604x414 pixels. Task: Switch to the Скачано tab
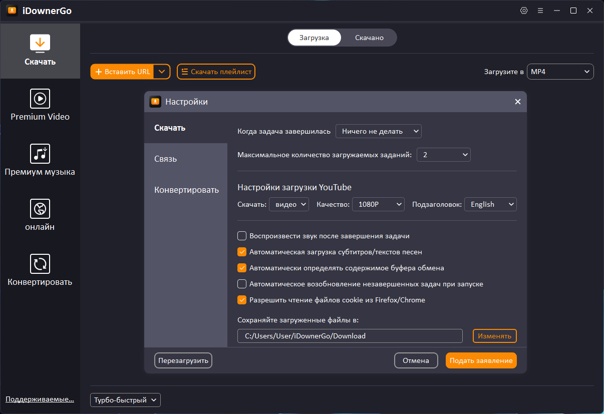tap(369, 37)
